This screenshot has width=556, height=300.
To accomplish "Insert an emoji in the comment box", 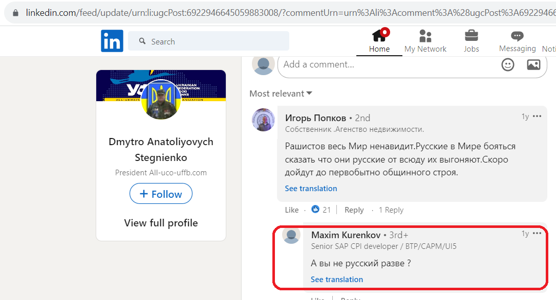I will point(508,65).
